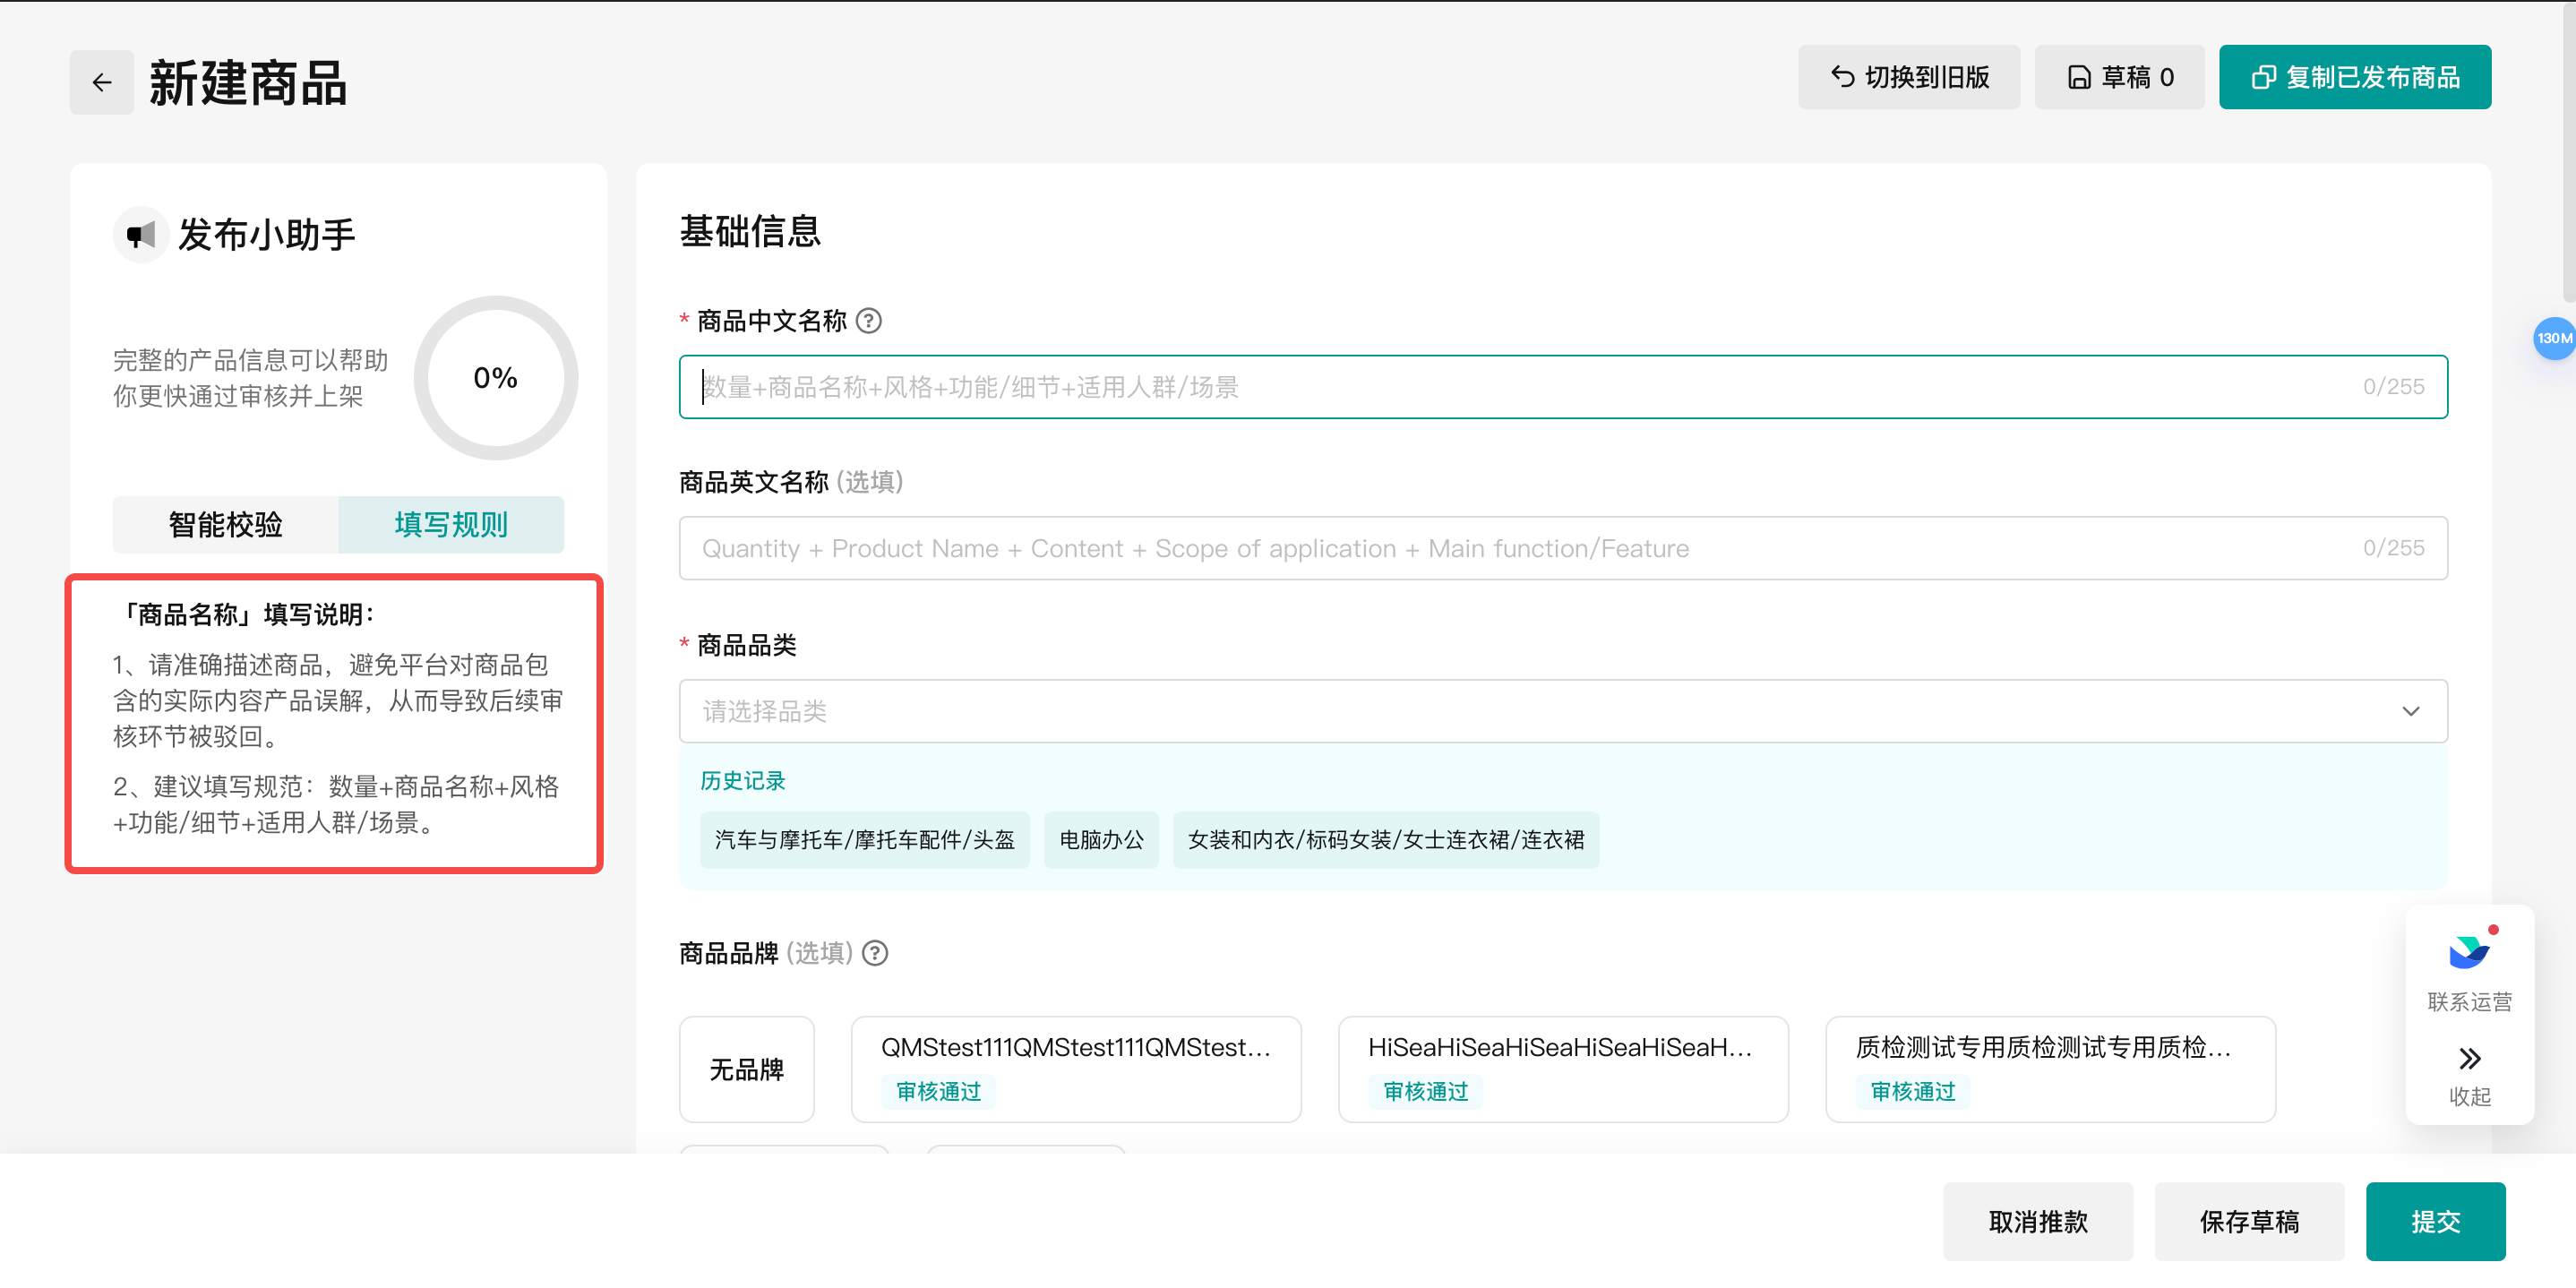Click the 0/255 counter in English name field
The image size is (2576, 1288).
point(2393,548)
